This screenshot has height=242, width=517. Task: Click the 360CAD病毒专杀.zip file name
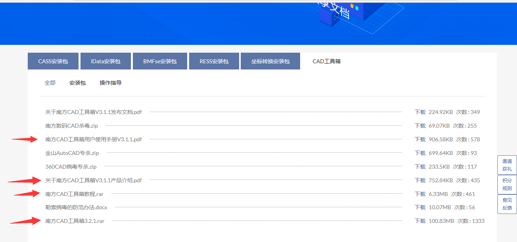click(x=71, y=167)
